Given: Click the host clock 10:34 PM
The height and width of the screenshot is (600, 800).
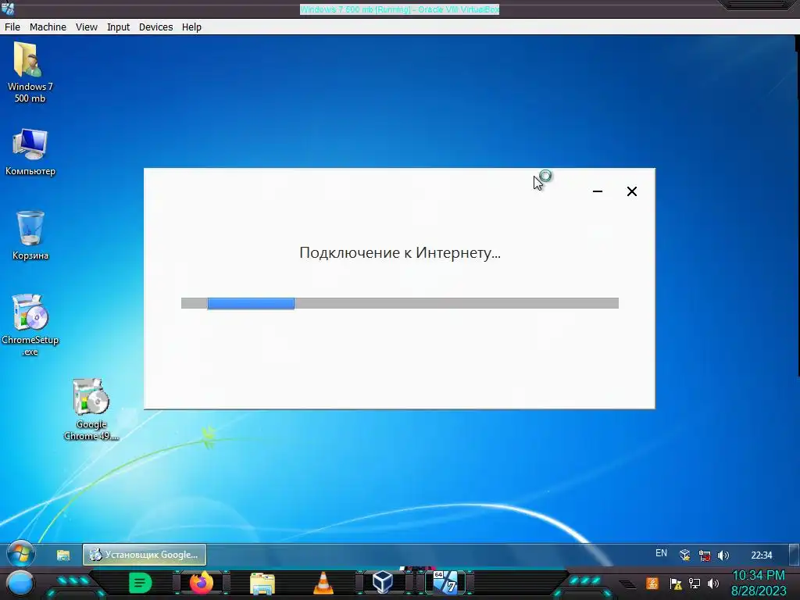Looking at the screenshot, I should 759,576.
